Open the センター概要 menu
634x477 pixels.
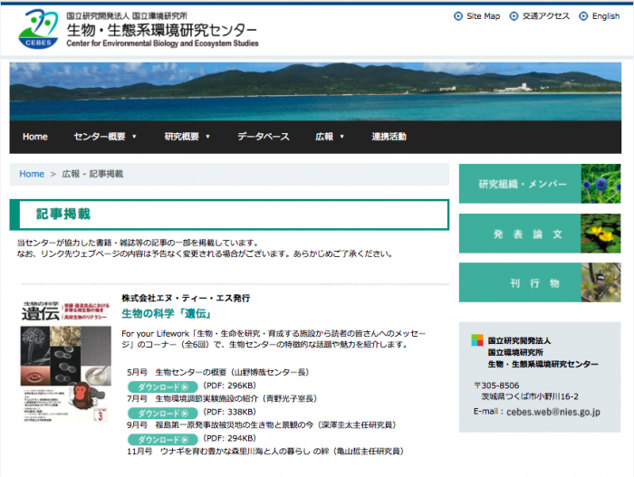[x=100, y=137]
